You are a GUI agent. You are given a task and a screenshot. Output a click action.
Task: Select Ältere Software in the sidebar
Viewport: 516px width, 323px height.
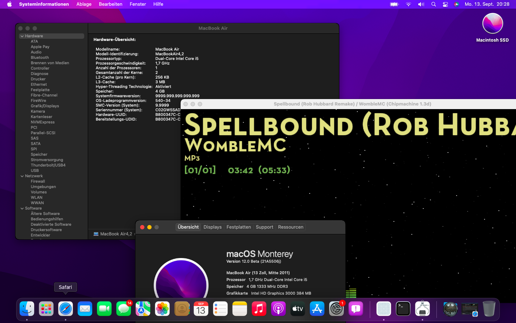(x=45, y=214)
